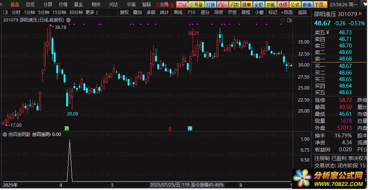Click the 卖一 price 48.68

(345, 59)
